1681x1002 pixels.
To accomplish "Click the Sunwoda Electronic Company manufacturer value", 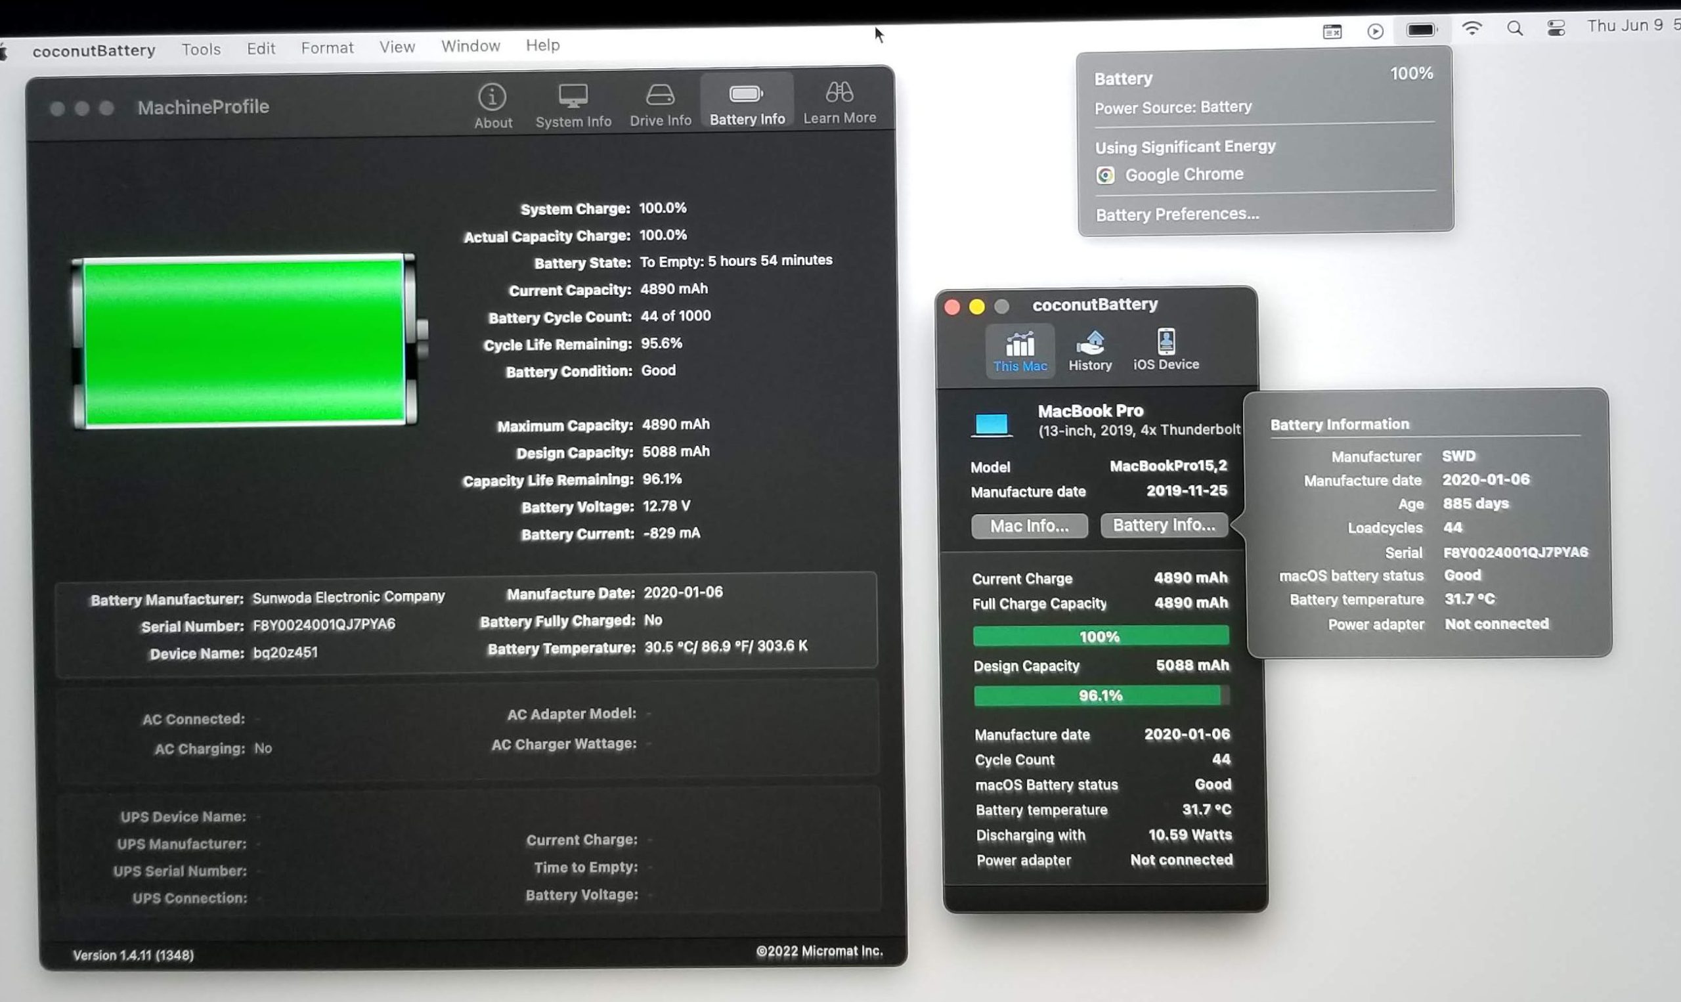I will [349, 598].
